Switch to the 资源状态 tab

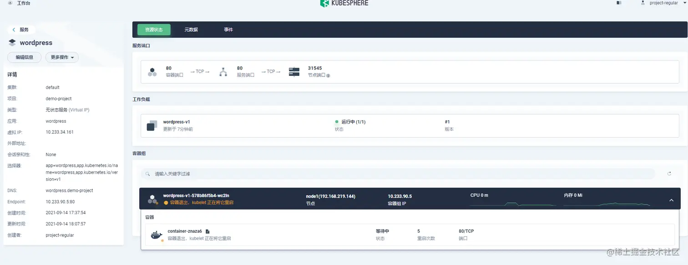154,30
